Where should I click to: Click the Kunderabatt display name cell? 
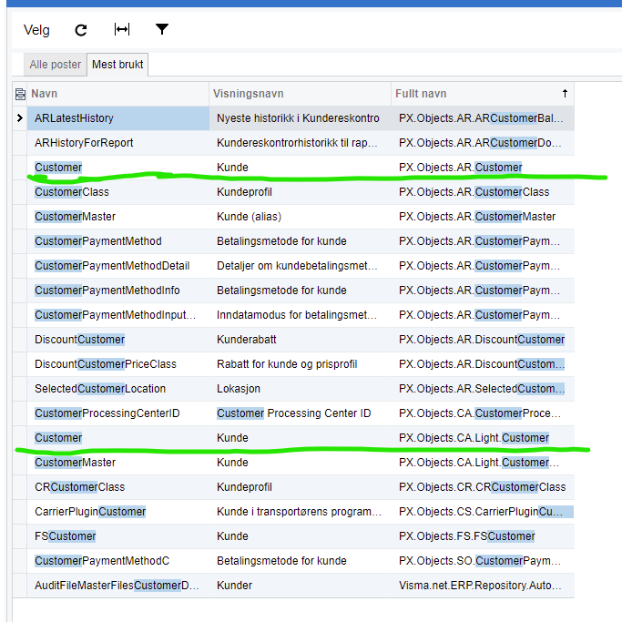tap(301, 340)
